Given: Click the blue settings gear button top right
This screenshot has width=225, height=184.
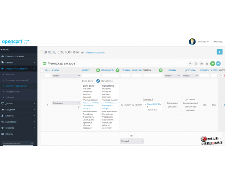Looking at the screenshot, I should (x=219, y=52).
